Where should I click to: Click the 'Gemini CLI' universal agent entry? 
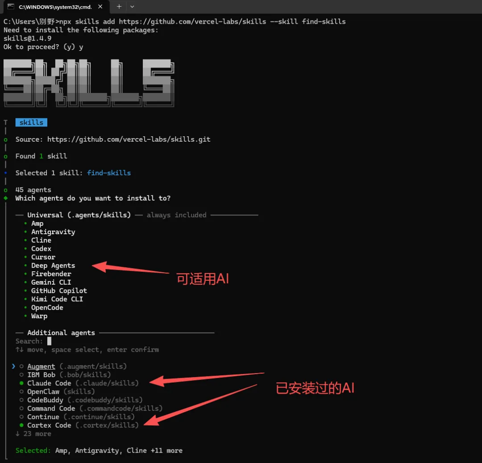click(51, 282)
